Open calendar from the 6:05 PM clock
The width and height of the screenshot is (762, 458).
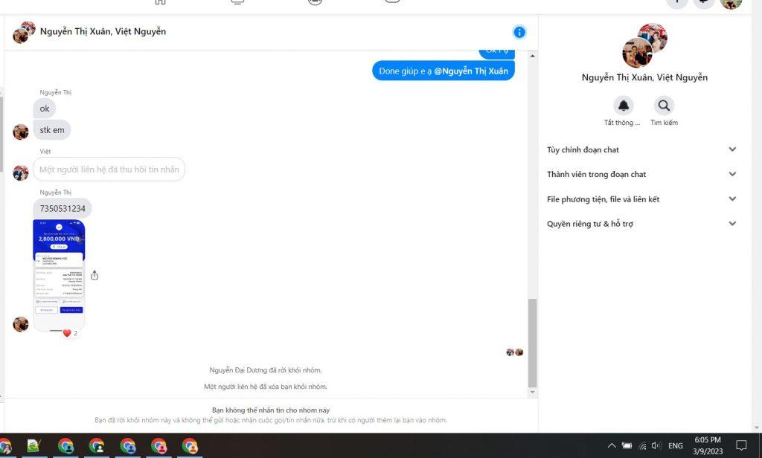[x=708, y=445]
